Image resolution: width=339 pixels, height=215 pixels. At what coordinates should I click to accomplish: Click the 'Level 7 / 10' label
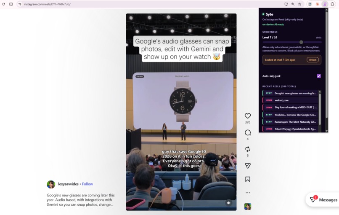click(x=270, y=38)
